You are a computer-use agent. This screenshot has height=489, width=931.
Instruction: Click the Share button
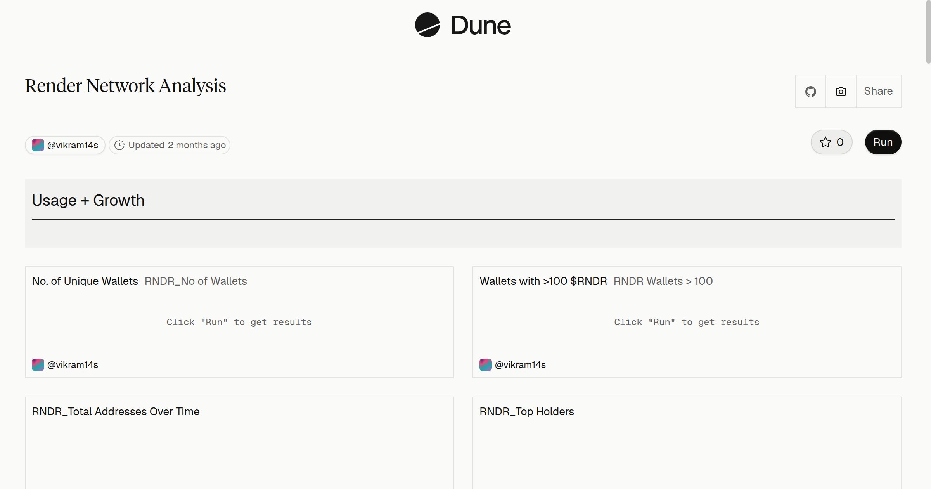click(878, 91)
